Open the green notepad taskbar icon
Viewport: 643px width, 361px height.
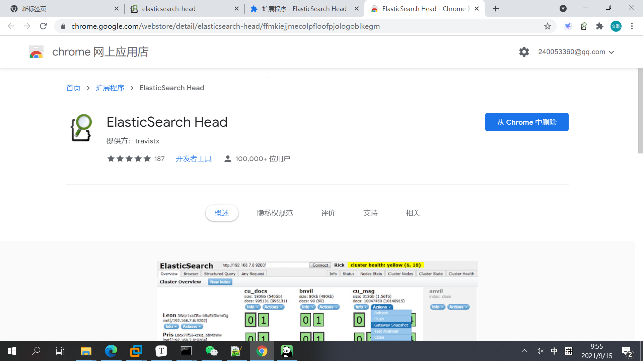click(236, 351)
